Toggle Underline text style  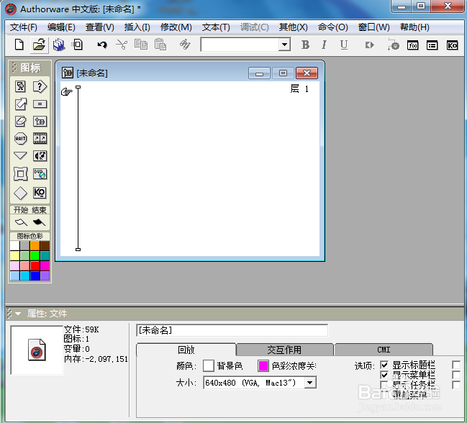click(x=344, y=45)
